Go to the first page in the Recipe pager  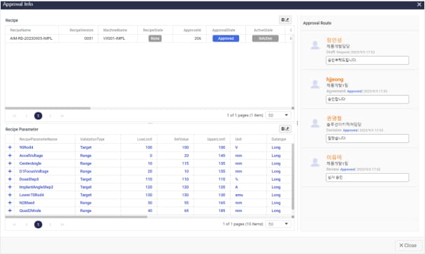pyautogui.click(x=15, y=116)
